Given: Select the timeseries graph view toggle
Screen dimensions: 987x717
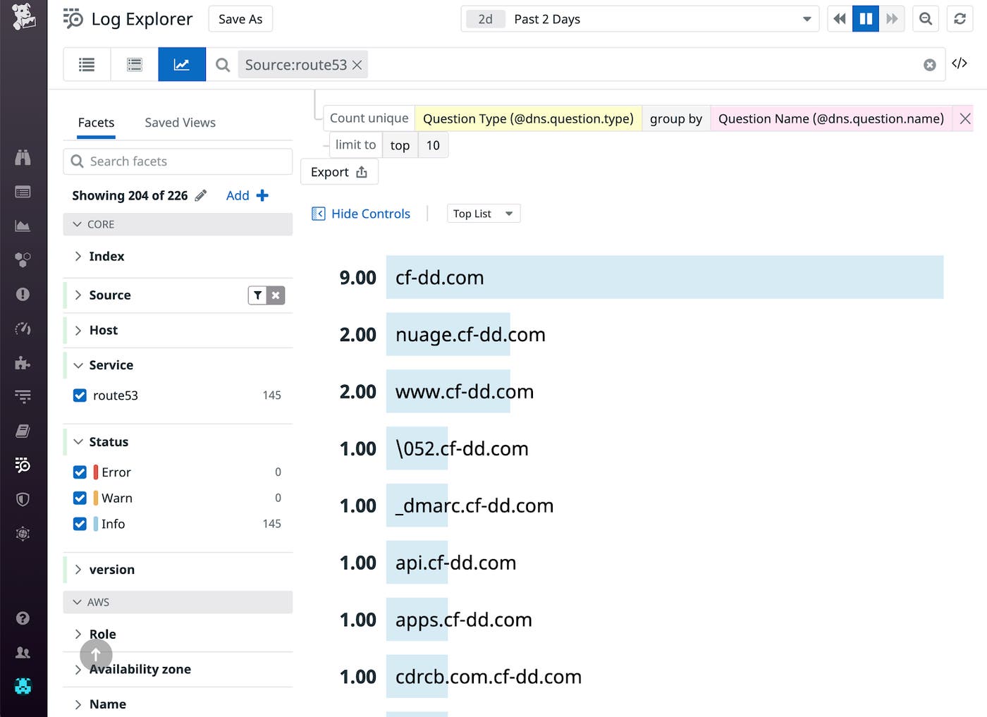Looking at the screenshot, I should [181, 64].
